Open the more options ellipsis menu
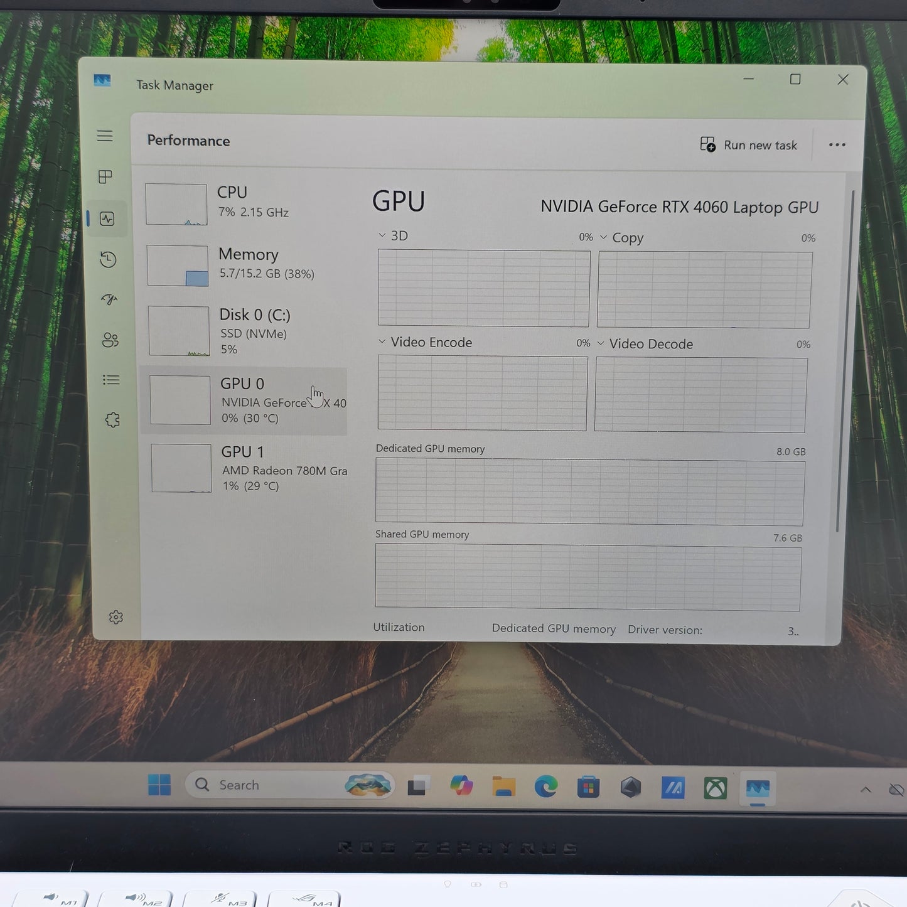Image resolution: width=907 pixels, height=907 pixels. click(837, 144)
